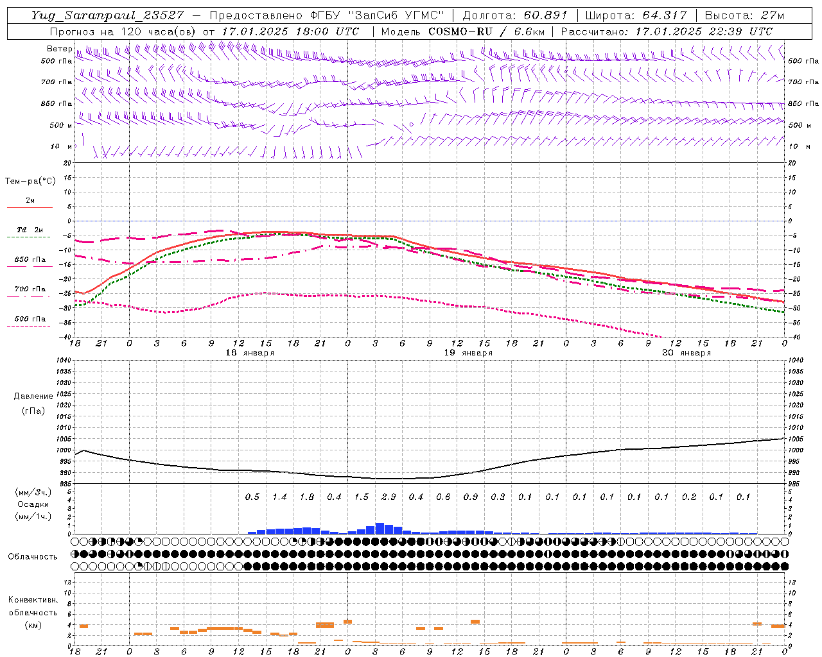
Task: Click the Широта: 64.317 header field
Action: (636, 15)
